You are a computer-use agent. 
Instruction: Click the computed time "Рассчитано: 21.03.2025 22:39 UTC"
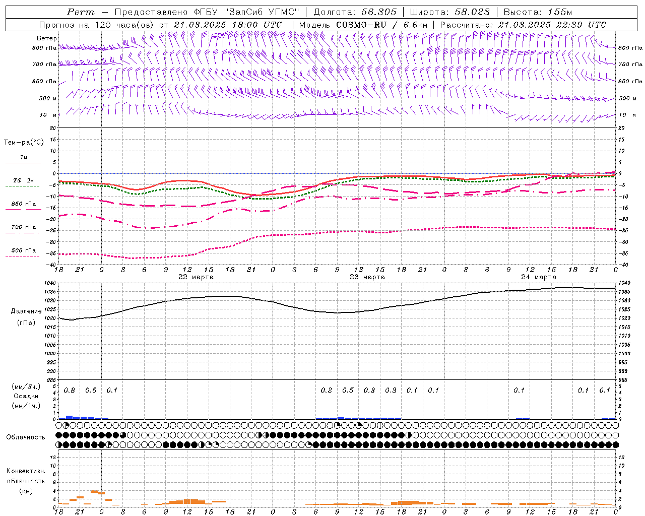click(523, 25)
